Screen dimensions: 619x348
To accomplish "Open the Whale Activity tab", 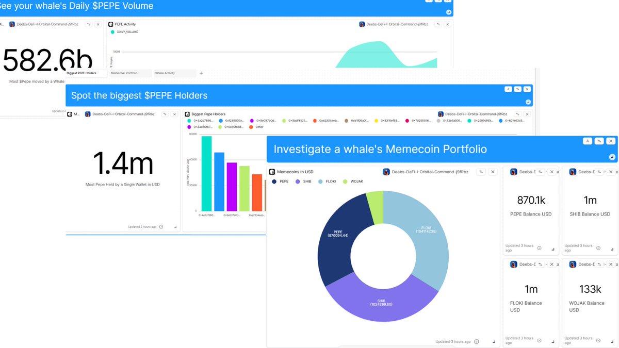I will point(174,73).
